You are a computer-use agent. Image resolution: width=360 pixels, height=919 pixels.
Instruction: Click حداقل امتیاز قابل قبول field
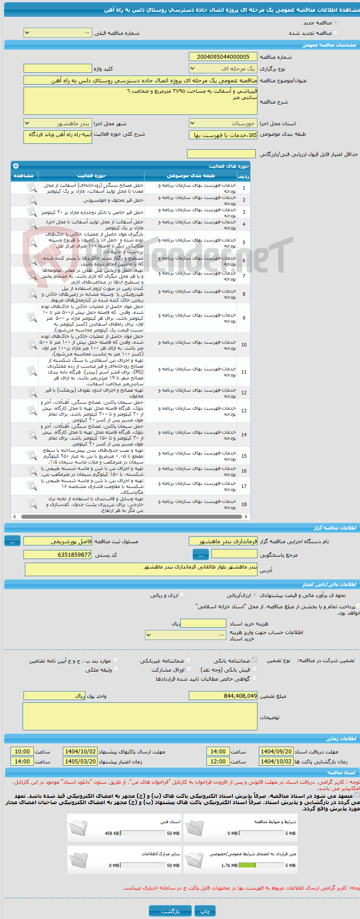click(x=221, y=154)
